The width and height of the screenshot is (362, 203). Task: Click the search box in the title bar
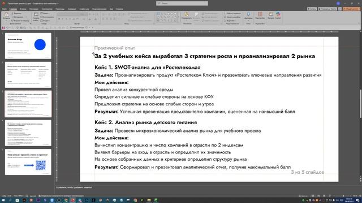[x=182, y=3]
